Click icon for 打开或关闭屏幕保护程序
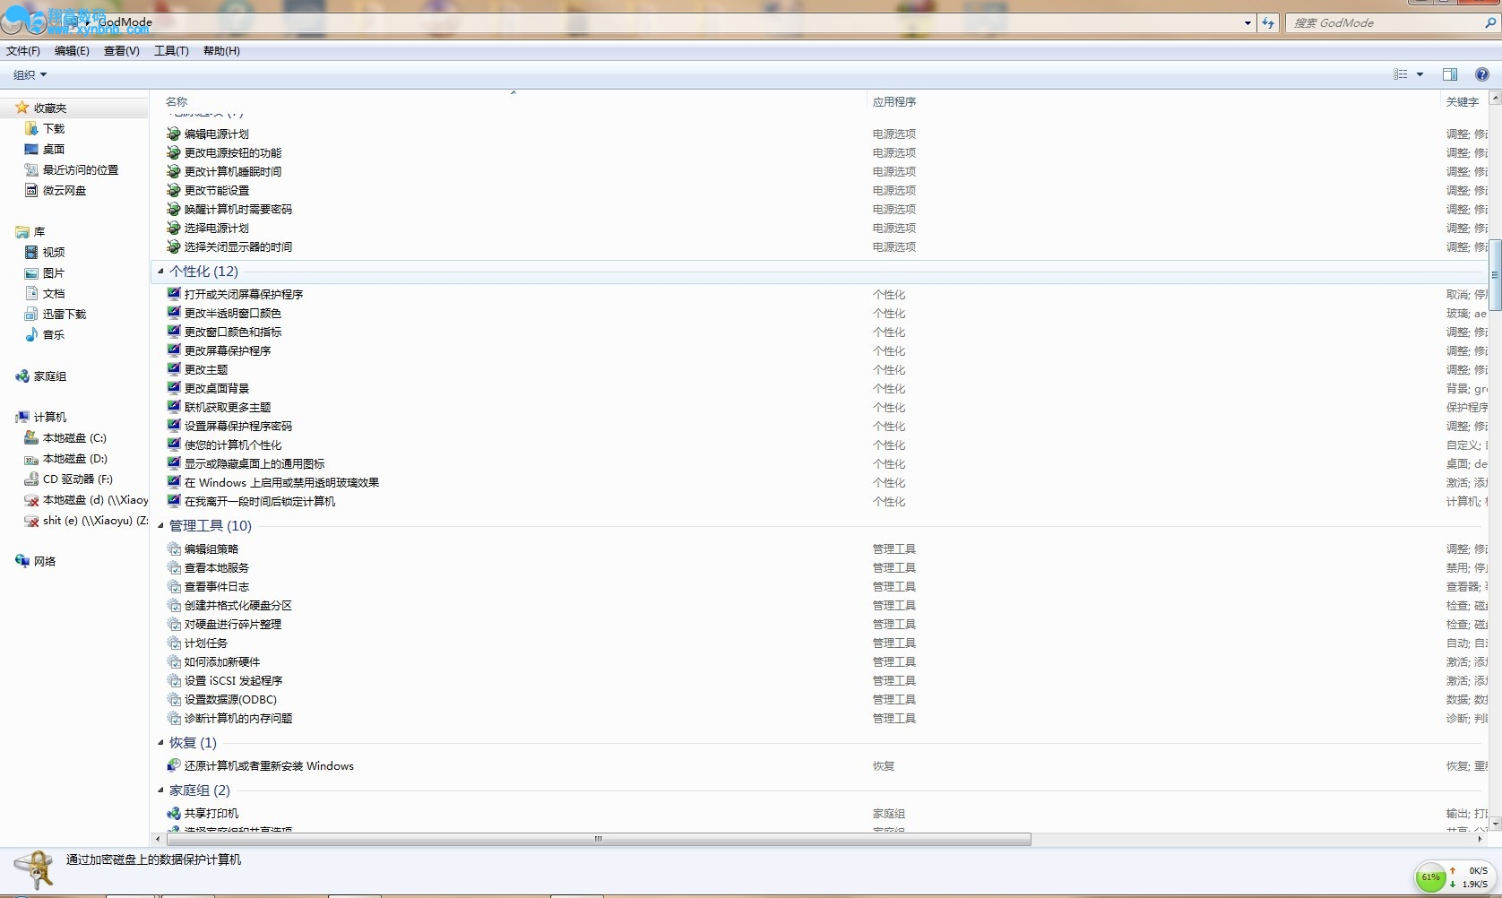The width and height of the screenshot is (1502, 898). pos(174,294)
